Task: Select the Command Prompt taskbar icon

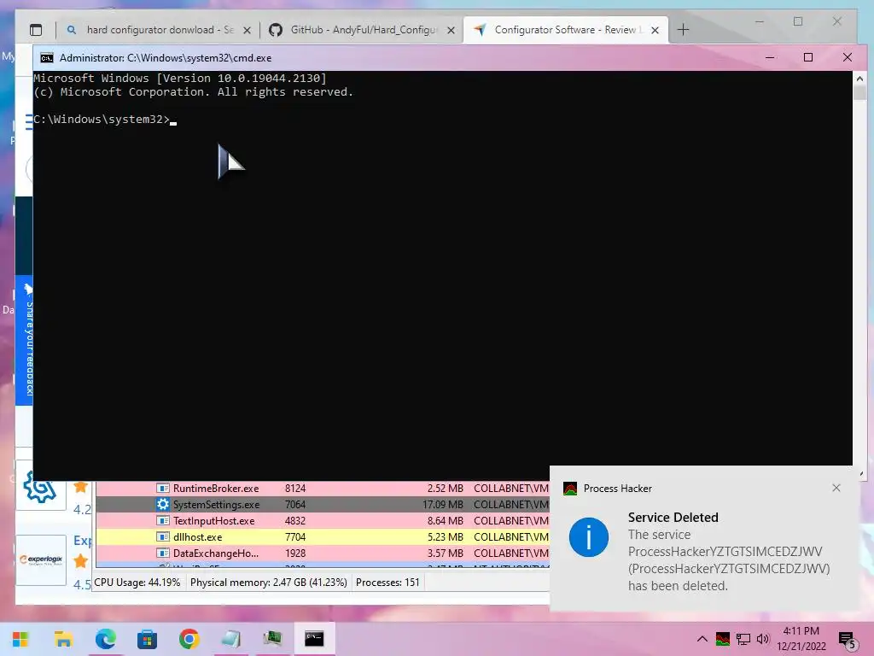Action: [x=314, y=639]
